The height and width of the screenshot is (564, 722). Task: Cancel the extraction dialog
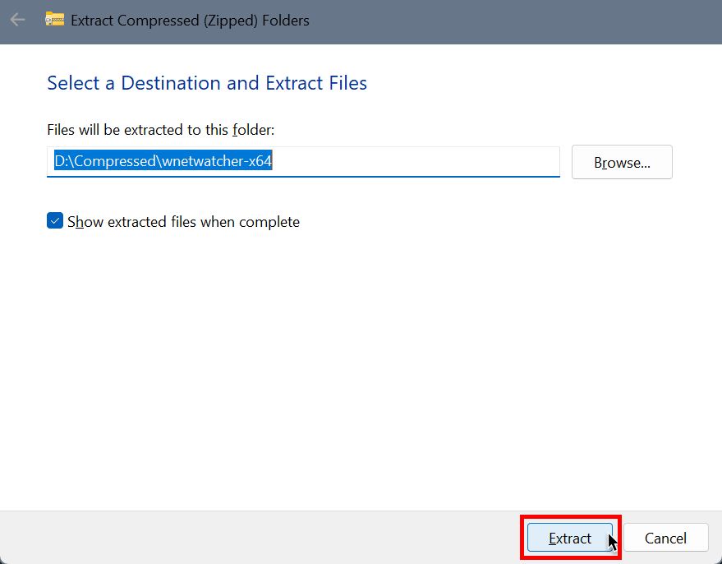(x=665, y=537)
